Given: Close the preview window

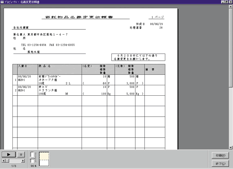Looking at the screenshot, I should pos(230,2).
